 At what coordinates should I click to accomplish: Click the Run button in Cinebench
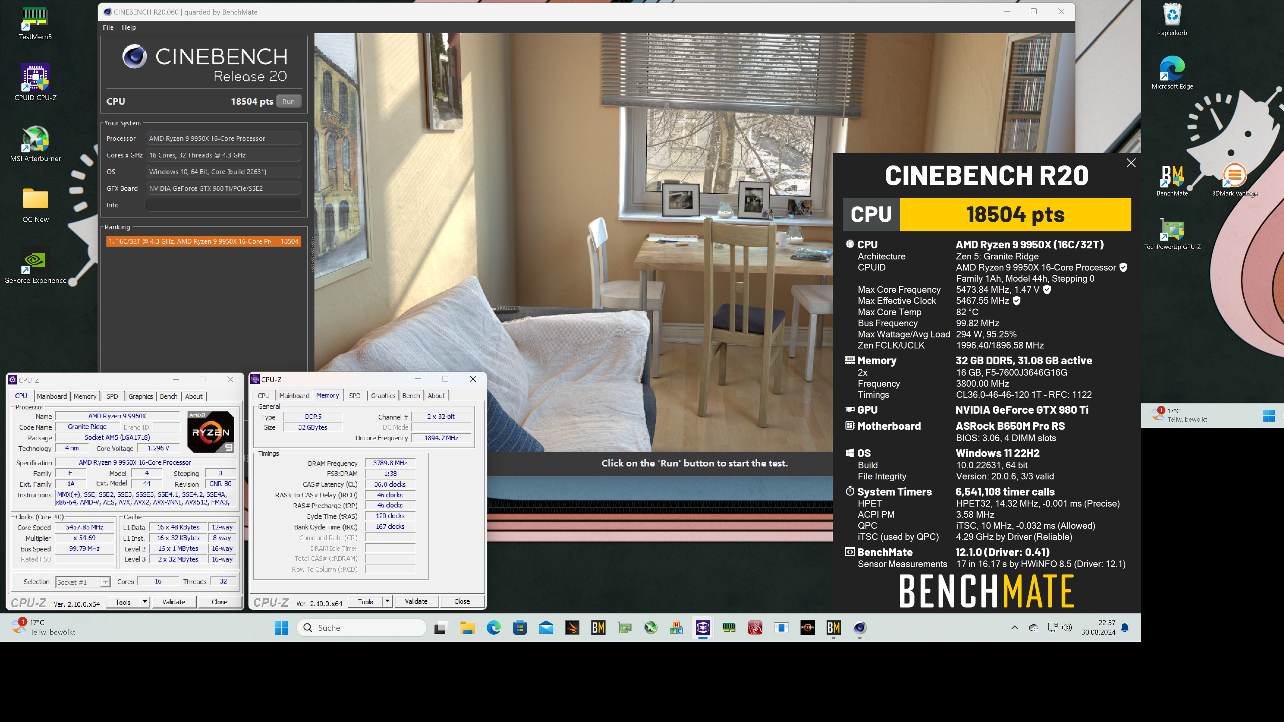click(289, 101)
